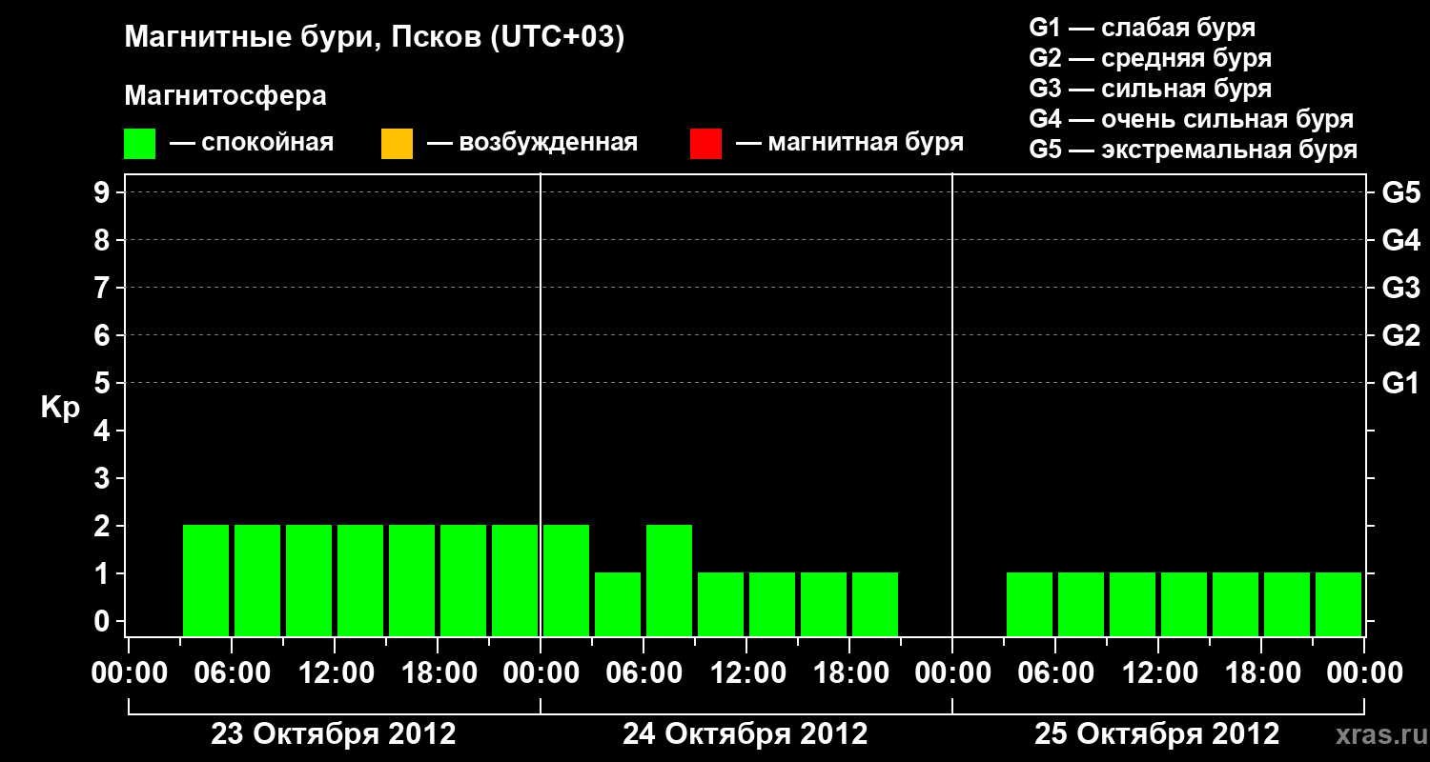Click the red 'магнитная буря' legend swatch

(705, 144)
